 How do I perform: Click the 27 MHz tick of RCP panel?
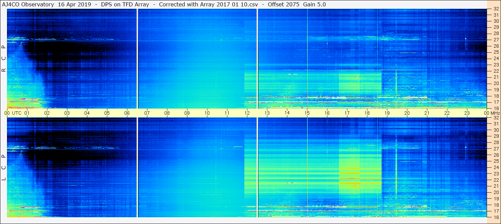click(496, 40)
